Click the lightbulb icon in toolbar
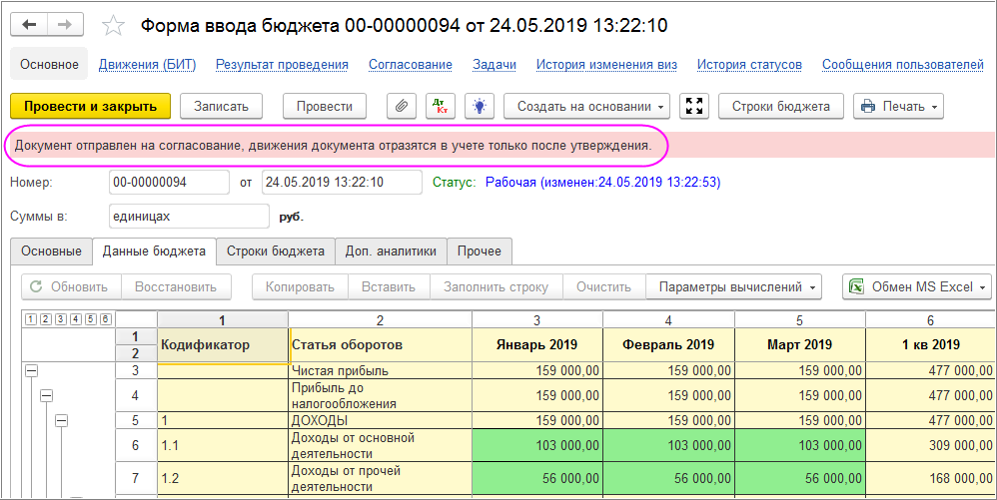The width and height of the screenshot is (997, 500). (x=480, y=106)
